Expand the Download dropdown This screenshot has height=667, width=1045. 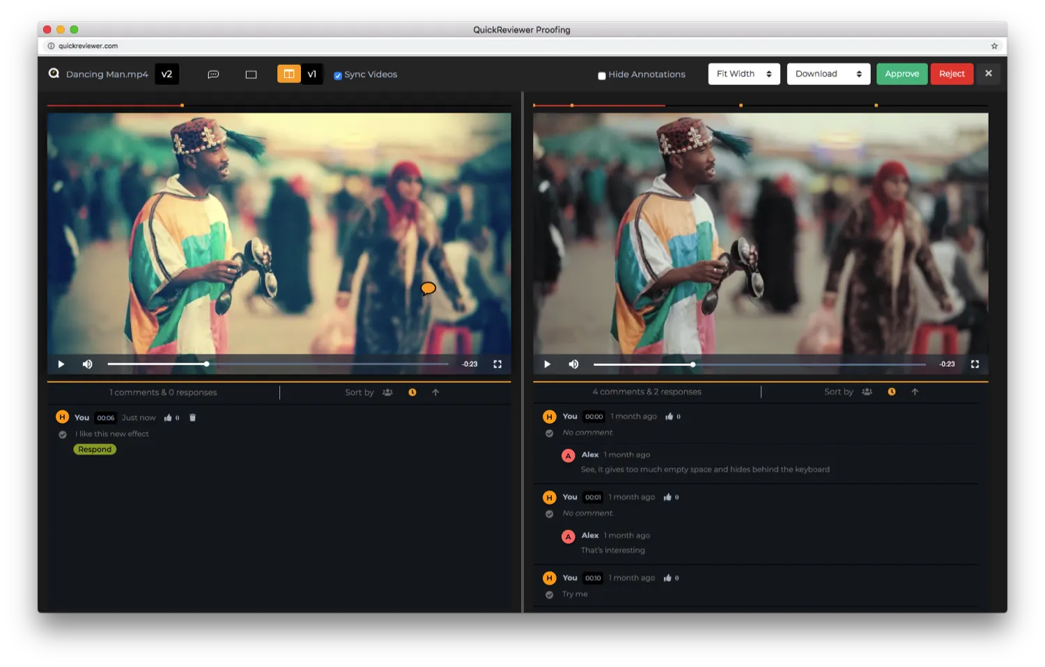coord(828,74)
